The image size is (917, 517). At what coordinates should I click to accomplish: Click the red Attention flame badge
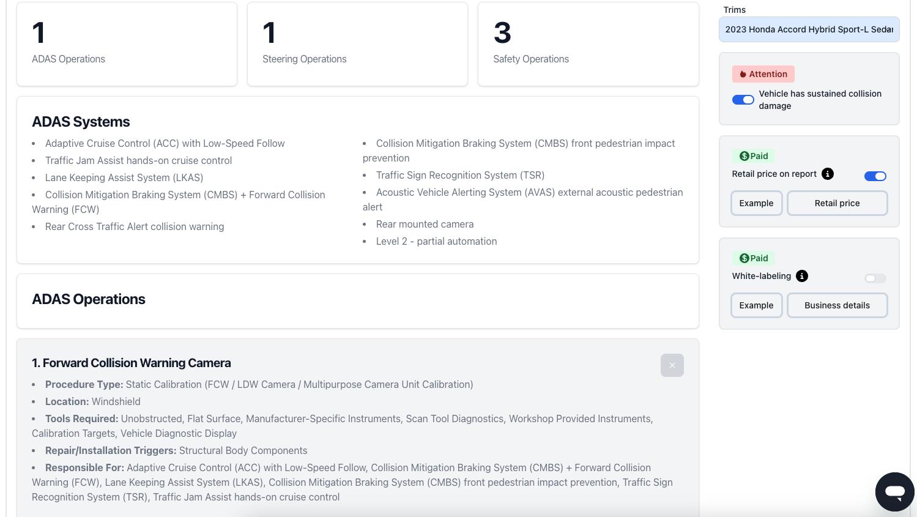763,74
